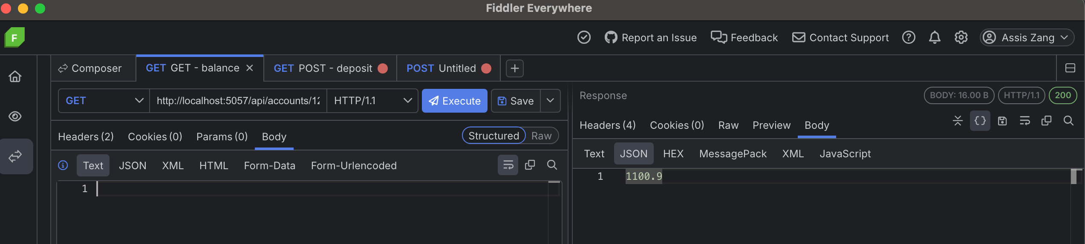
Task: Open response Body tab
Action: pyautogui.click(x=817, y=125)
